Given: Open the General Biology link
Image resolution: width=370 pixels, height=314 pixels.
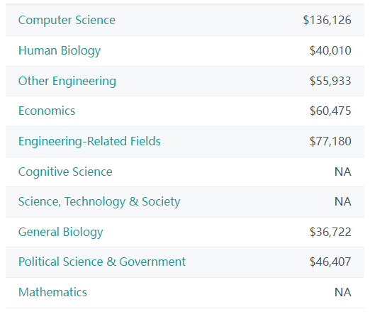Looking at the screenshot, I should [61, 232].
